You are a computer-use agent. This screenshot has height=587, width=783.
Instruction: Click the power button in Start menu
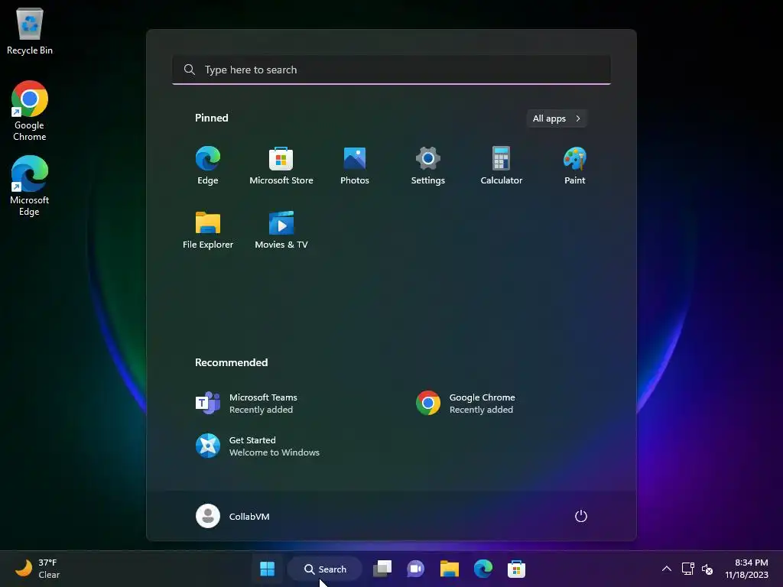[581, 516]
